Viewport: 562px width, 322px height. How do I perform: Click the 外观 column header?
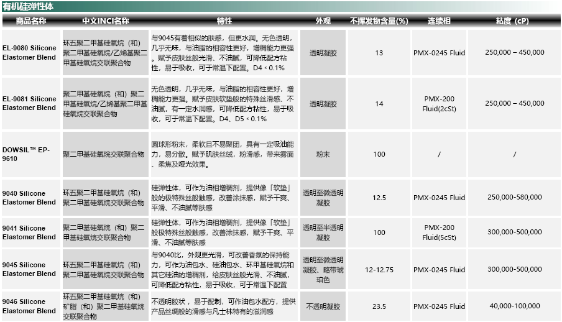tap(323, 21)
